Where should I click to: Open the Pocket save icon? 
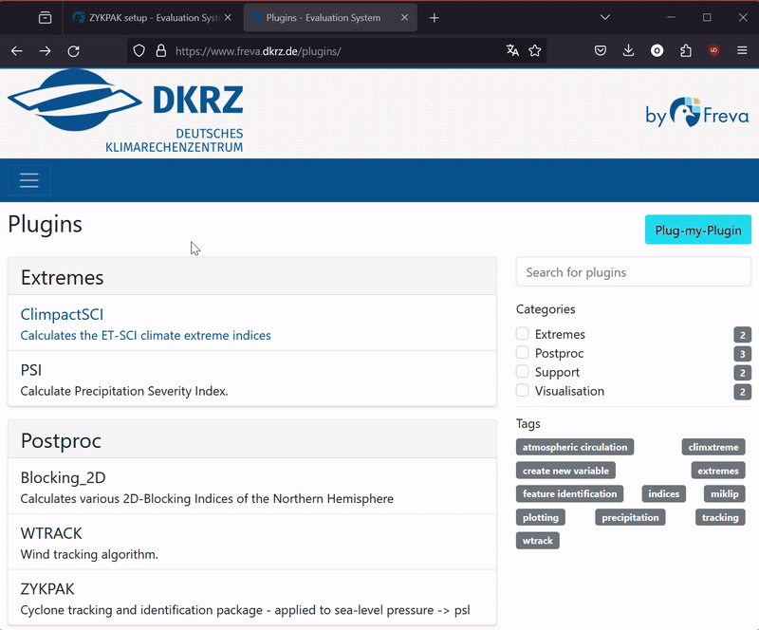[601, 50]
